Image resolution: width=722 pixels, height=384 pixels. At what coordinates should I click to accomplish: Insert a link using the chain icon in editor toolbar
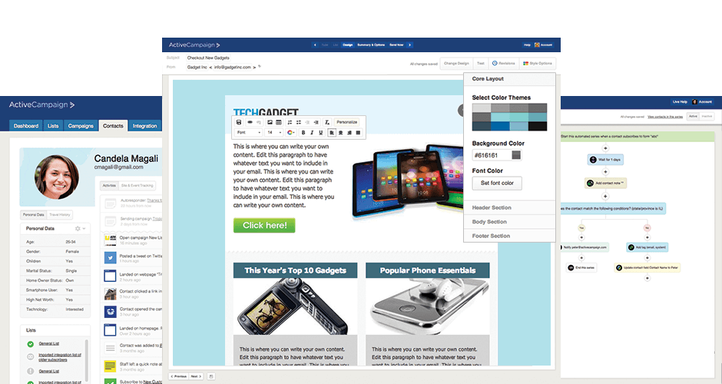(x=250, y=122)
